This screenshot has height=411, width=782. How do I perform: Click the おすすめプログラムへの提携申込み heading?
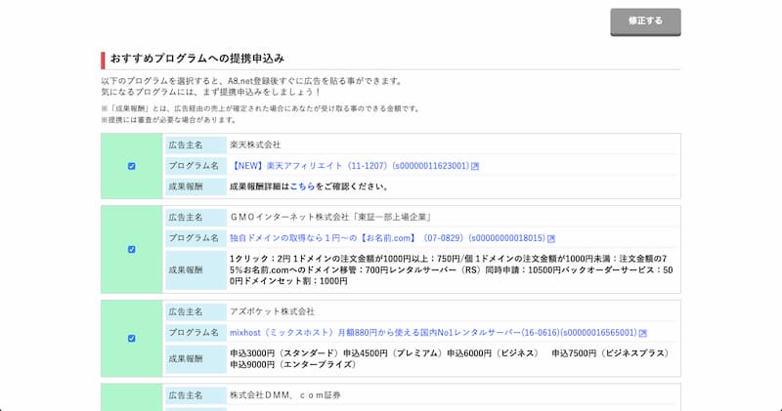(x=197, y=59)
